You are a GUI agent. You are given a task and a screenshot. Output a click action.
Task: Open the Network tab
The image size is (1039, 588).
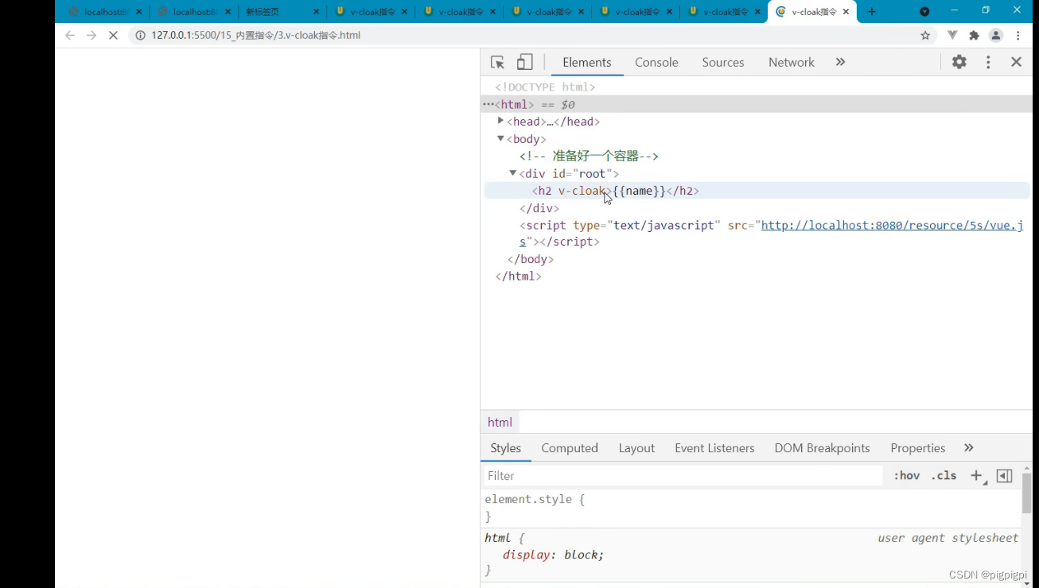click(x=792, y=62)
